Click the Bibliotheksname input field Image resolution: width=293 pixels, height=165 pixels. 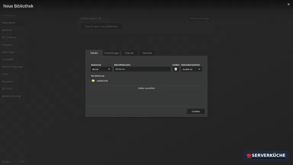click(142, 69)
